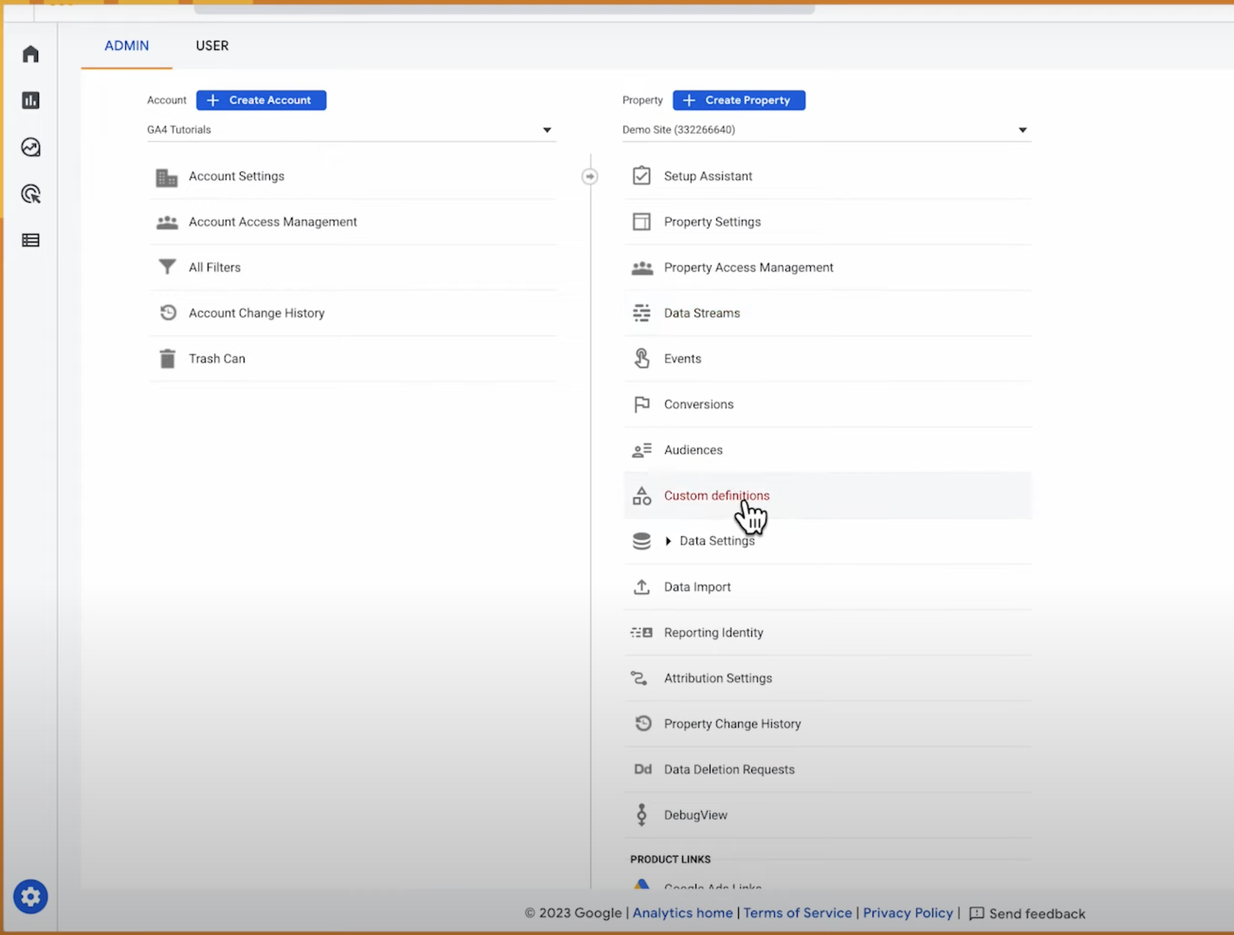Open the Advertising sidebar icon
The height and width of the screenshot is (935, 1234).
point(30,194)
